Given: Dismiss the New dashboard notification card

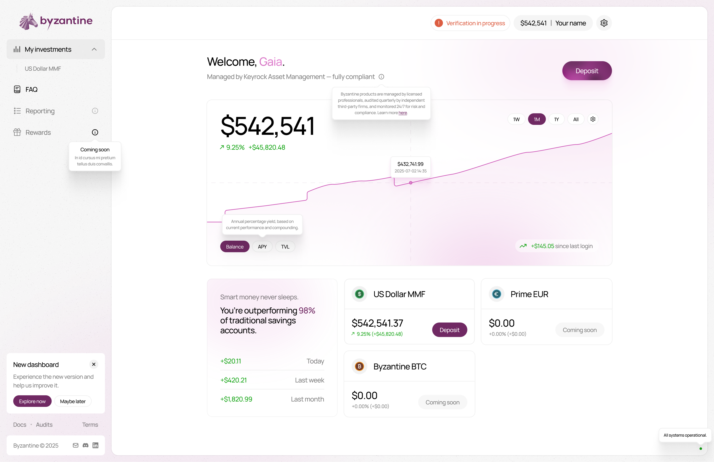Looking at the screenshot, I should click(94, 364).
